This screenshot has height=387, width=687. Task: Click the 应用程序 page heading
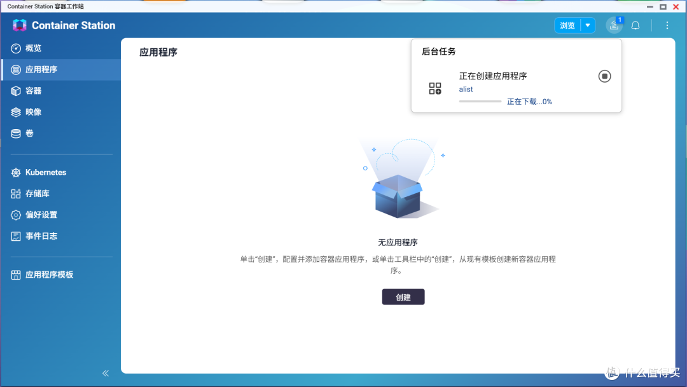tap(158, 53)
